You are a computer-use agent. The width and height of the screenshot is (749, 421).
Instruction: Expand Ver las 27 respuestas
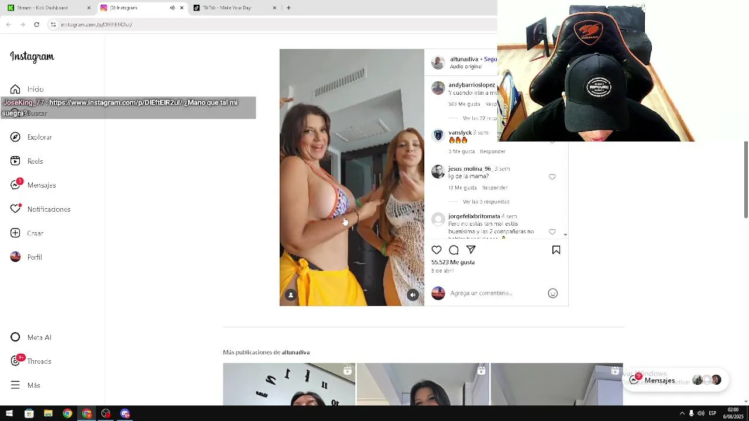(480, 118)
